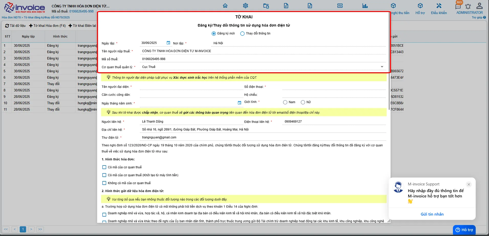Open the home icon in top navigation
489x236 pixels.
pyautogui.click(x=225, y=6)
